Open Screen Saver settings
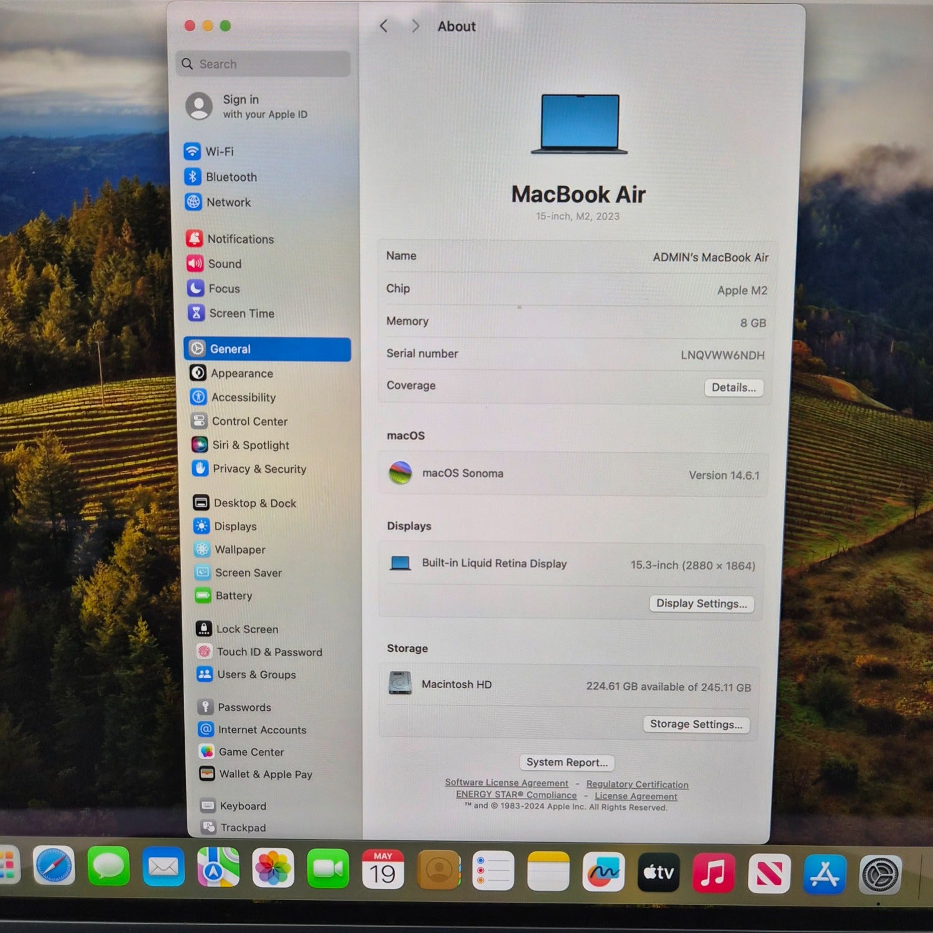 [x=238, y=572]
